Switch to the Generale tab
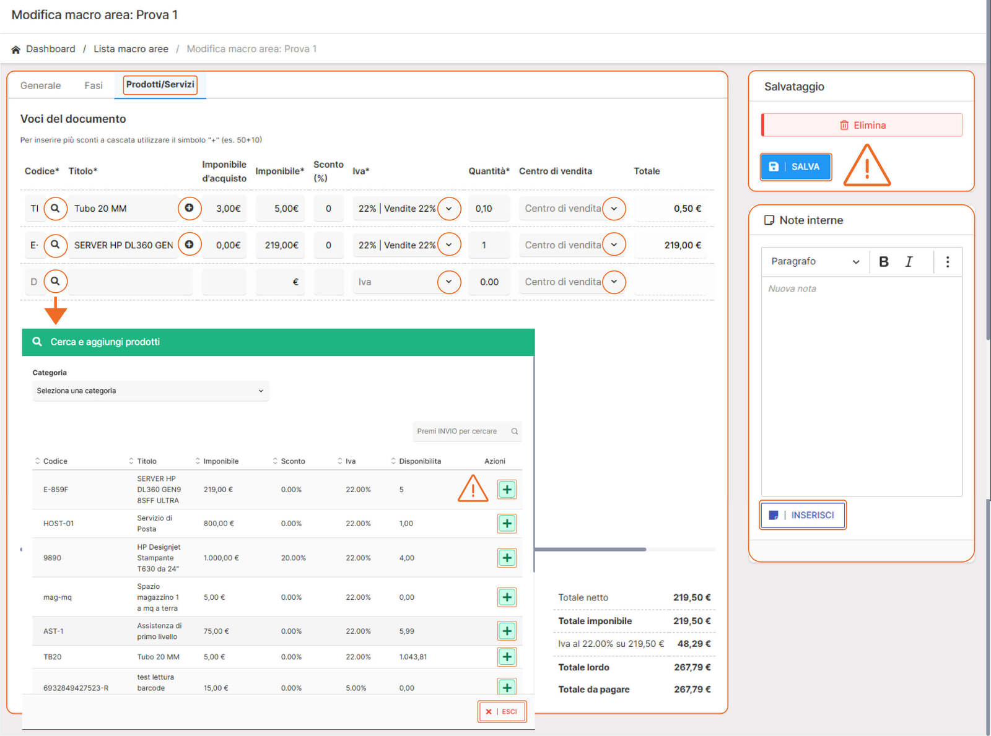 (x=40, y=85)
